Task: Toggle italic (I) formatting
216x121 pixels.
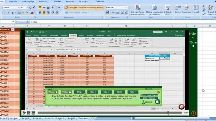Action: (x=8, y=13)
